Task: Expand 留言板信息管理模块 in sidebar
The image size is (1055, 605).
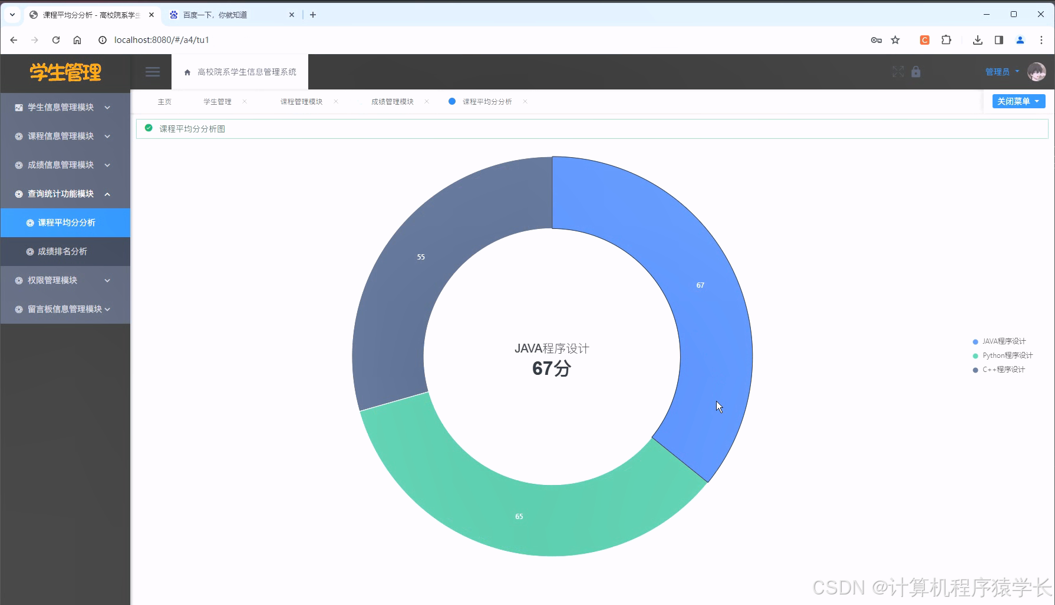Action: [65, 309]
